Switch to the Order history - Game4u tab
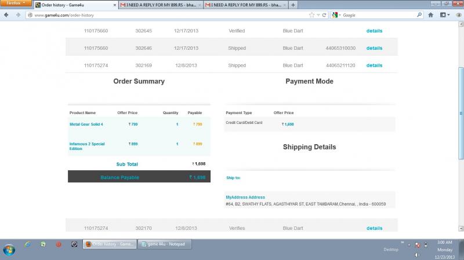This screenshot has height=260, width=464. tap(75, 5)
